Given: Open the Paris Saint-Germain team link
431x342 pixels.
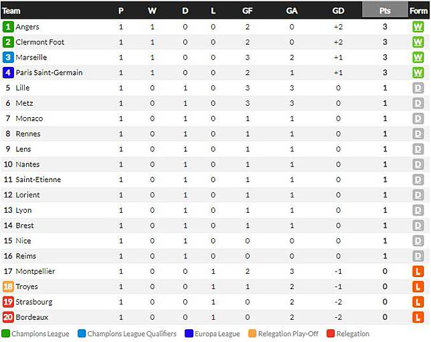Looking at the screenshot, I should pyautogui.click(x=49, y=72).
